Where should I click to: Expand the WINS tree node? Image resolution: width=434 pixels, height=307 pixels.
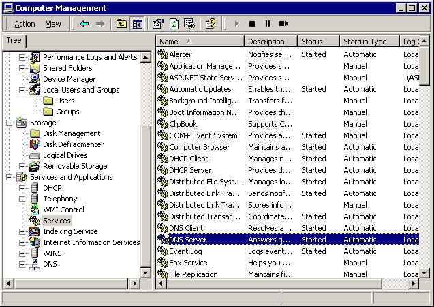pos(22,253)
